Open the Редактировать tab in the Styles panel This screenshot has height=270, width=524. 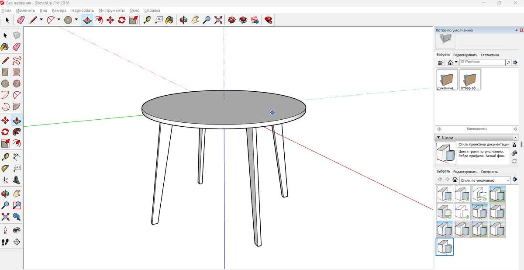click(465, 172)
